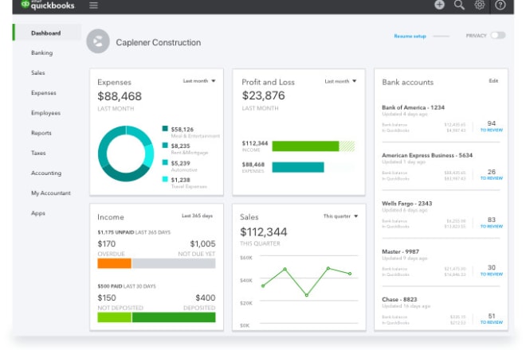Open Reports in sidebar

point(41,133)
